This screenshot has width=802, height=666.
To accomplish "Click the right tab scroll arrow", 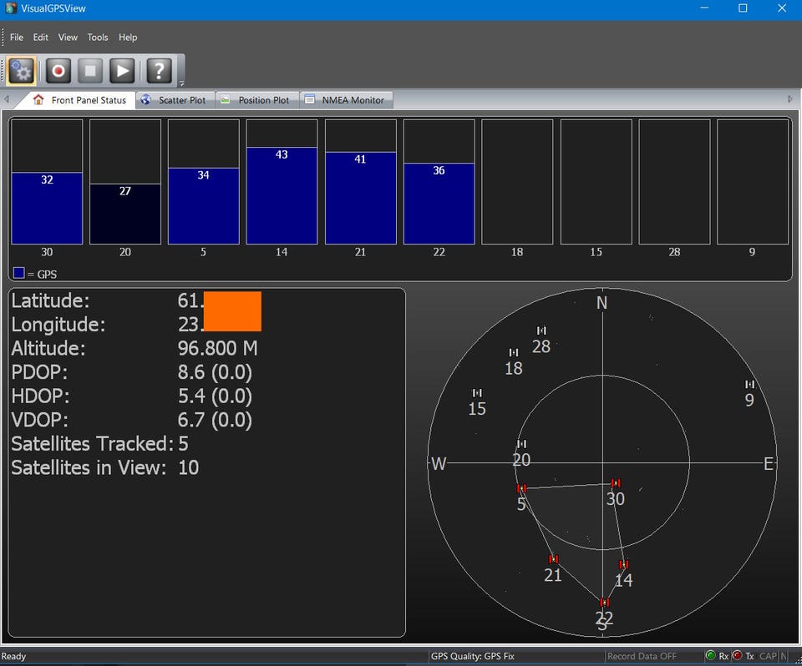I will click(x=790, y=99).
